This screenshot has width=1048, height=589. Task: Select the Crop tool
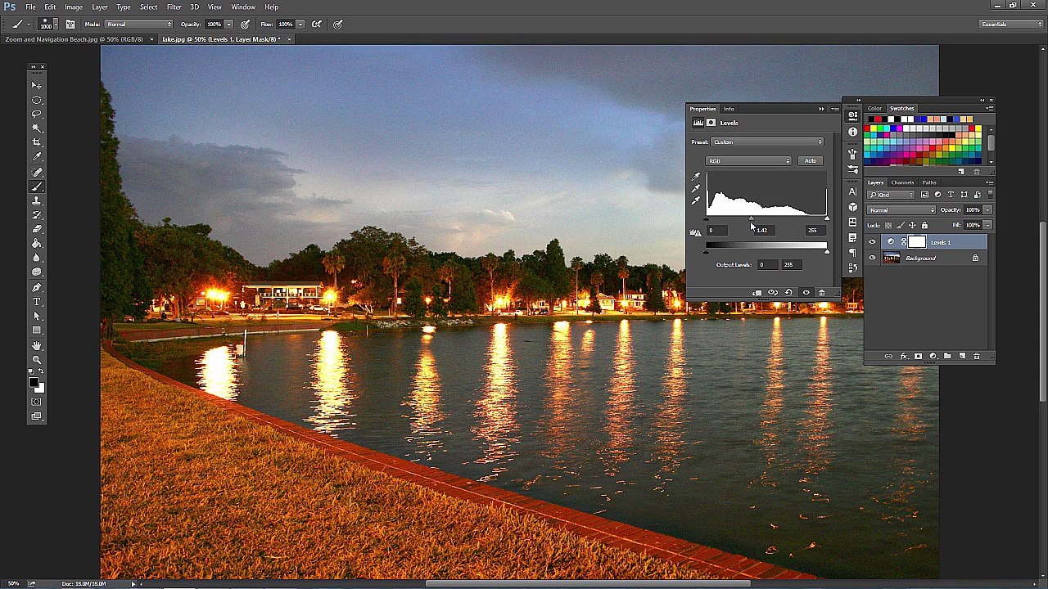point(37,142)
